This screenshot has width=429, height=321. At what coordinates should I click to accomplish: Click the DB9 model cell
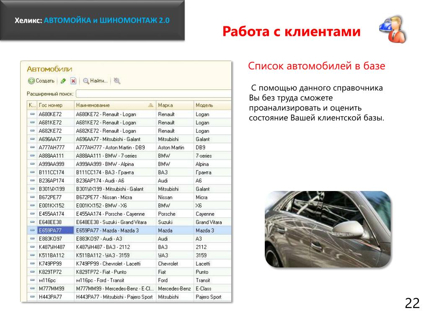tap(212, 148)
